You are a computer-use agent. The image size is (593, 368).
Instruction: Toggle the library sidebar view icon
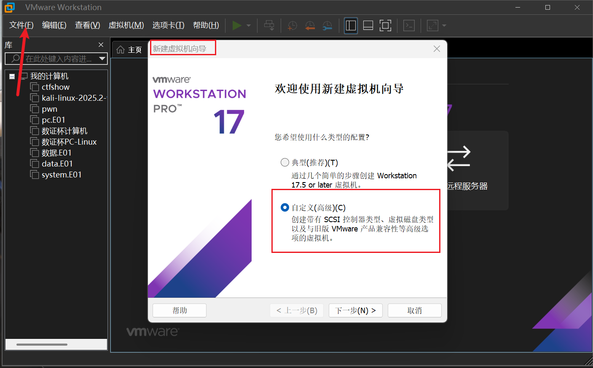351,26
